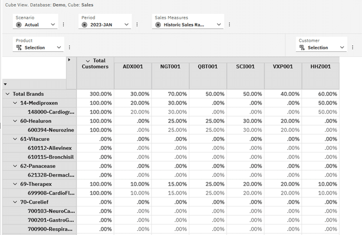The height and width of the screenshot is (235, 362).
Task: Open the Scenario Actual dropdown
Action: tap(53, 24)
